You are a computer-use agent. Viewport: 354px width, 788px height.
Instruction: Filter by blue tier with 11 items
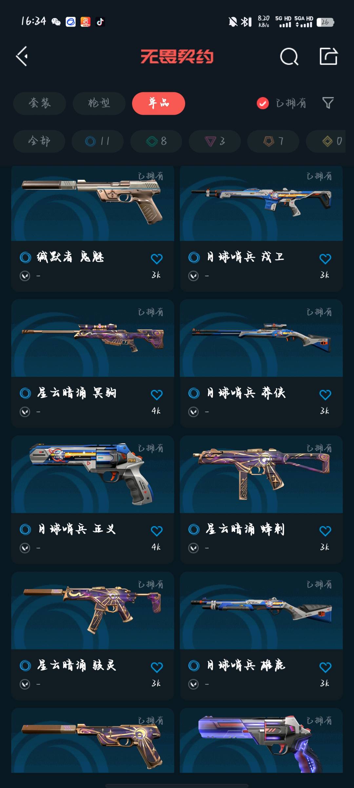[98, 141]
